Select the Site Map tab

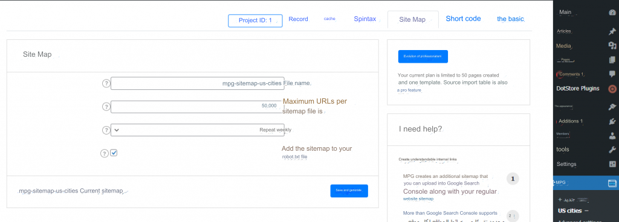pos(412,19)
